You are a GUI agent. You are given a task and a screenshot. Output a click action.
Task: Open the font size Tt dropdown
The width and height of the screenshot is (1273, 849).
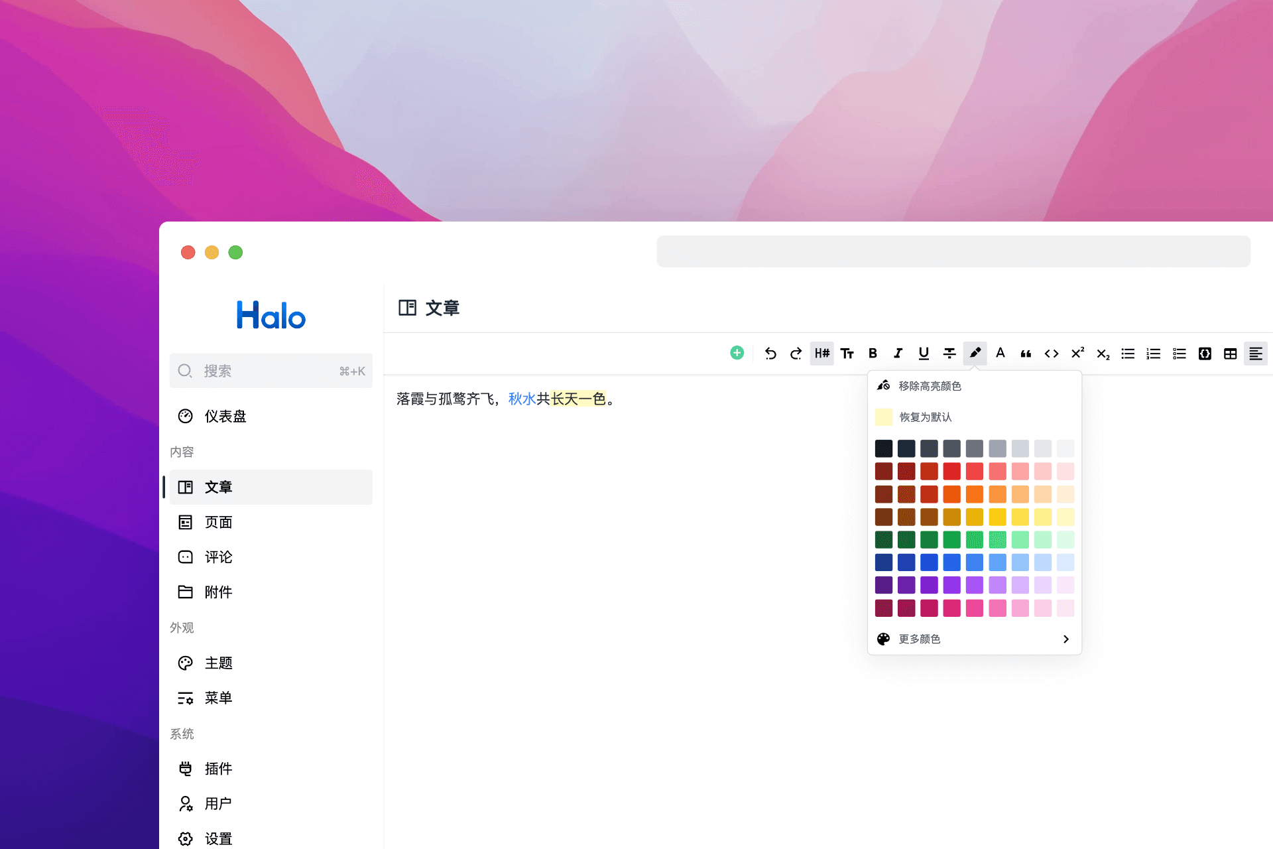(x=847, y=354)
